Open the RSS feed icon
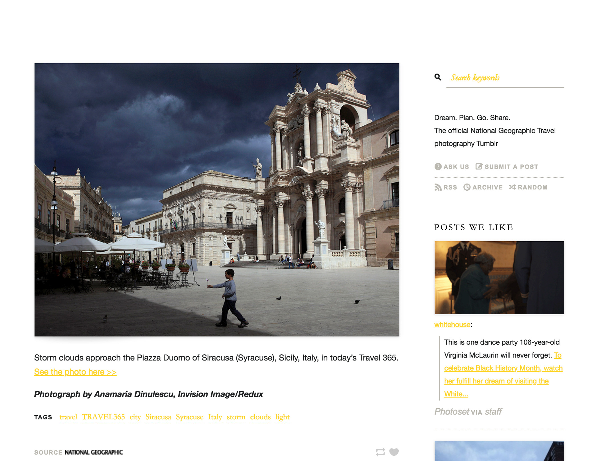 438,187
